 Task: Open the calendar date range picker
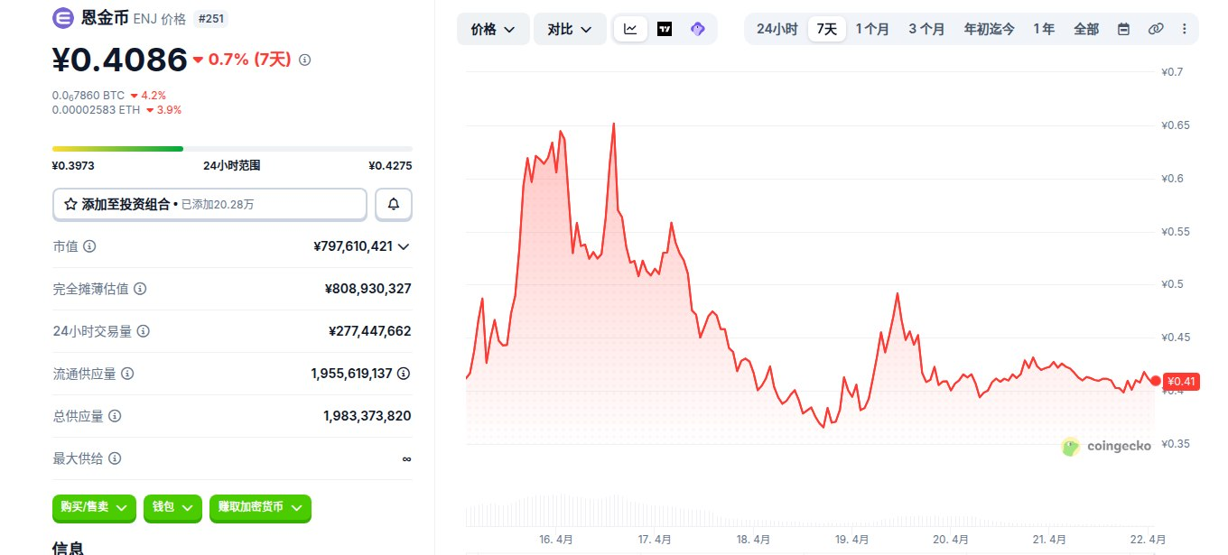(1123, 29)
